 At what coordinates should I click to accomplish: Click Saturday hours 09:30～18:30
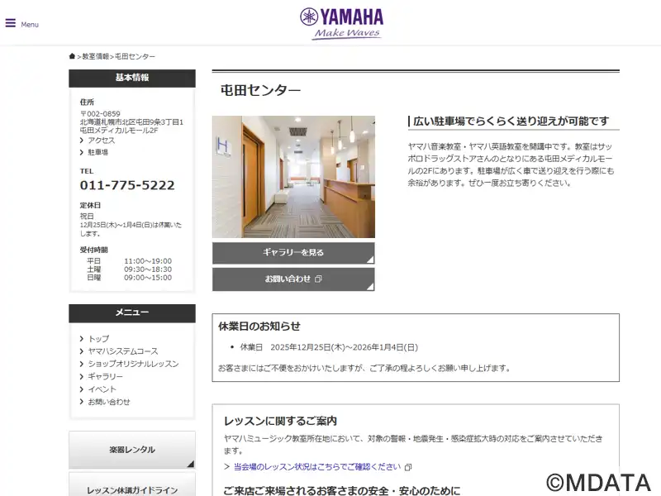click(148, 269)
